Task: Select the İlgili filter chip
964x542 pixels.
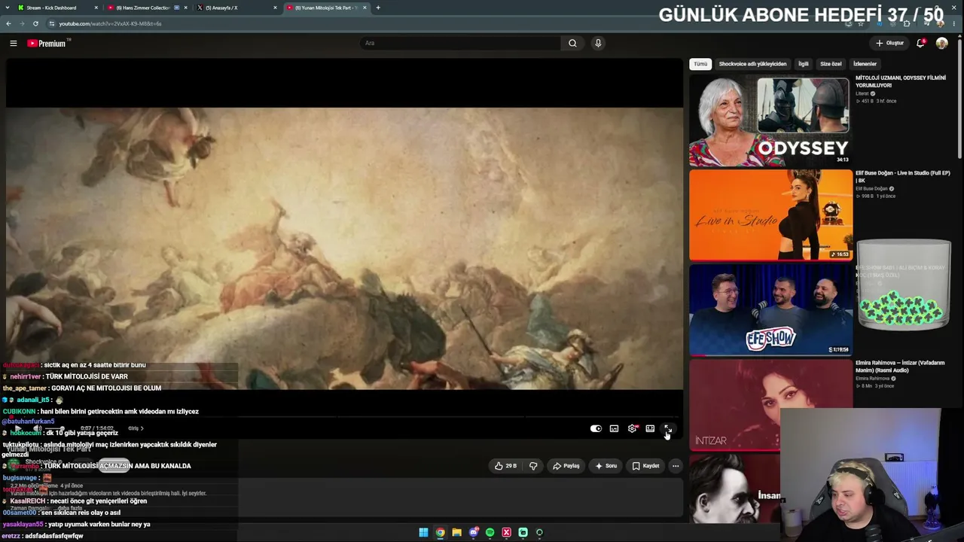Action: (x=804, y=64)
